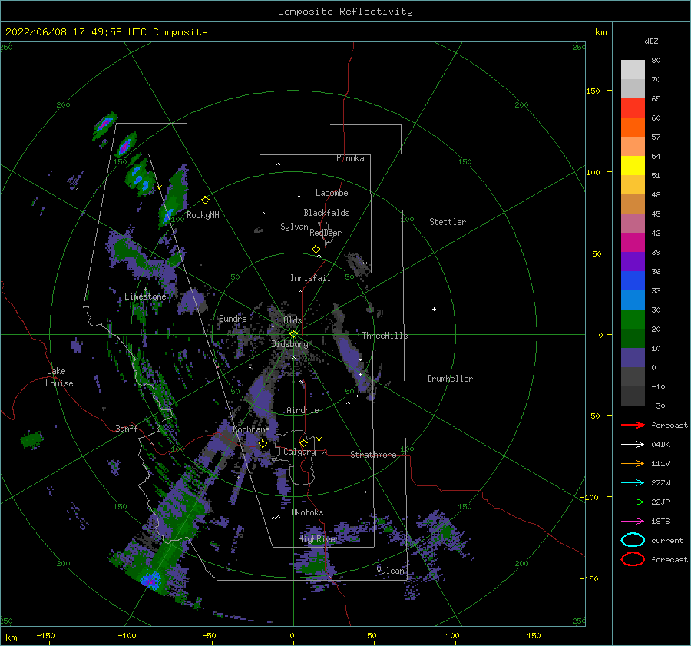Select the Sundre label
Screen dimensions: 691x646
click(233, 319)
